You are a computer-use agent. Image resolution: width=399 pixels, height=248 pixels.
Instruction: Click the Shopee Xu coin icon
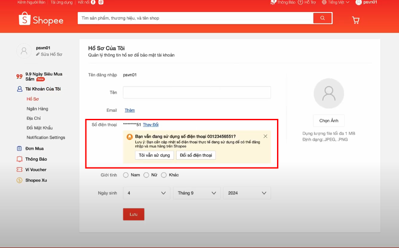[19, 180]
